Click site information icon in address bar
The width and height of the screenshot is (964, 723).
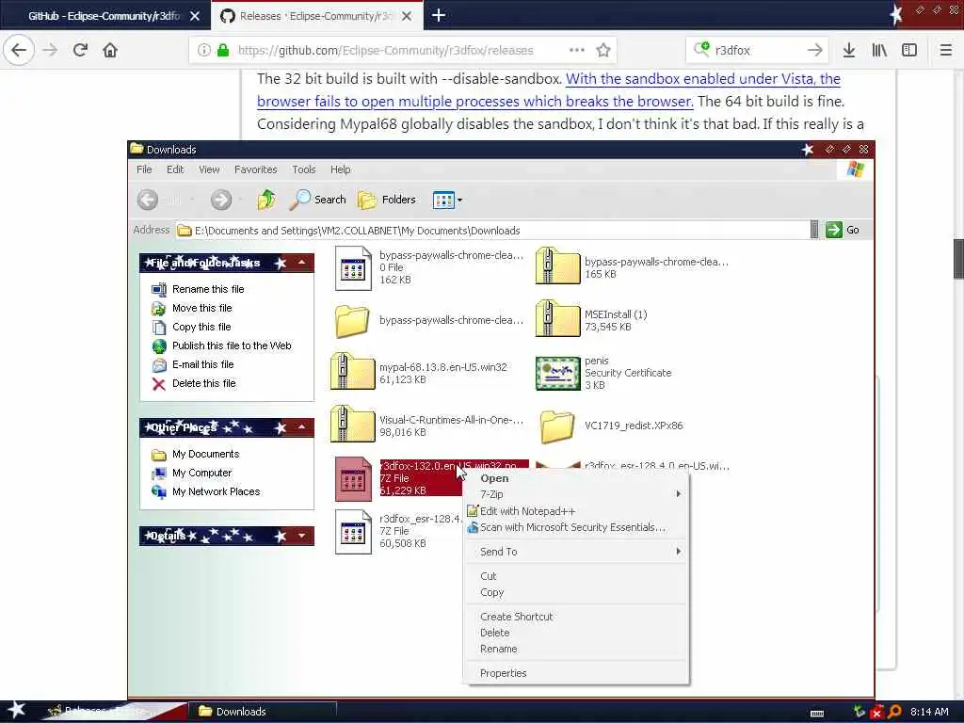(x=204, y=50)
